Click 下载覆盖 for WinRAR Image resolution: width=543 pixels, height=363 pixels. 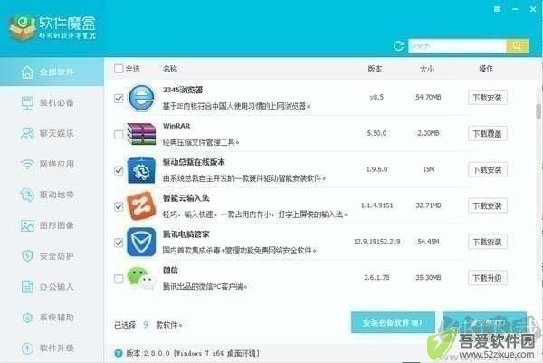coord(487,134)
